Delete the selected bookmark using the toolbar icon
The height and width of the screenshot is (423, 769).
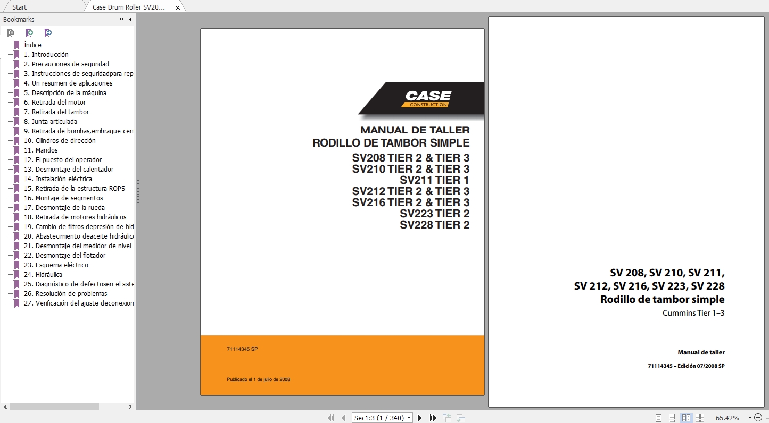pyautogui.click(x=11, y=33)
